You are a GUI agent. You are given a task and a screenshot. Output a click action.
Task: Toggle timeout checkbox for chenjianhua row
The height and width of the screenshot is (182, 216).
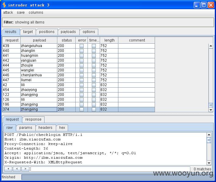pos(94,75)
